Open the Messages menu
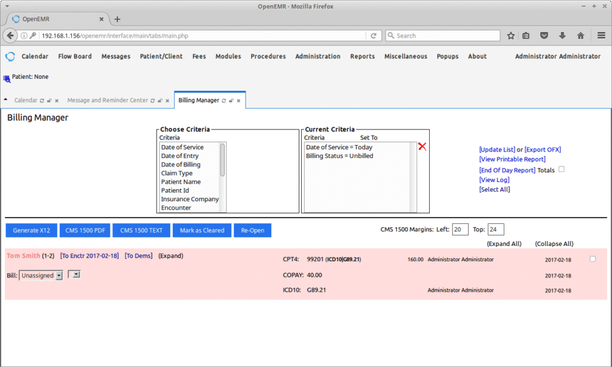 click(116, 56)
